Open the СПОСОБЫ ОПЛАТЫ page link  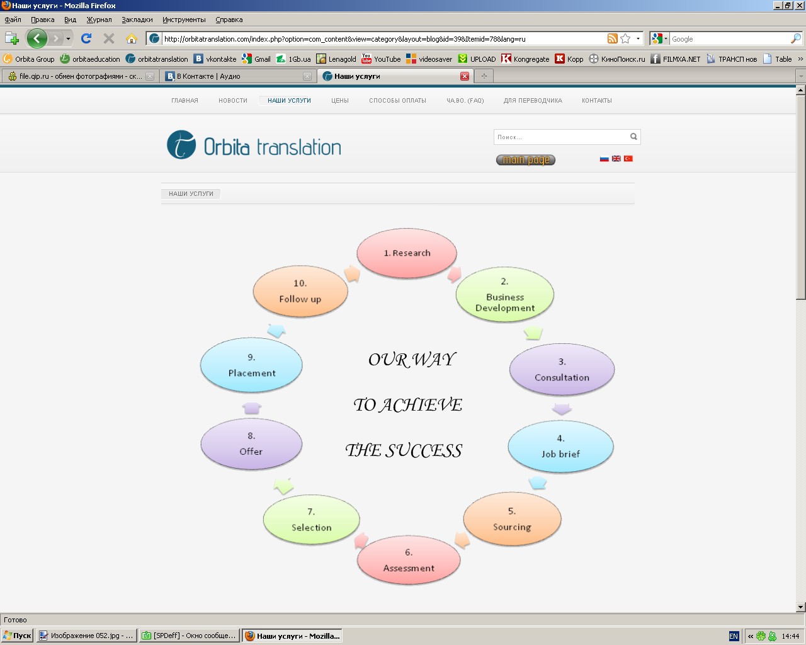tap(398, 101)
